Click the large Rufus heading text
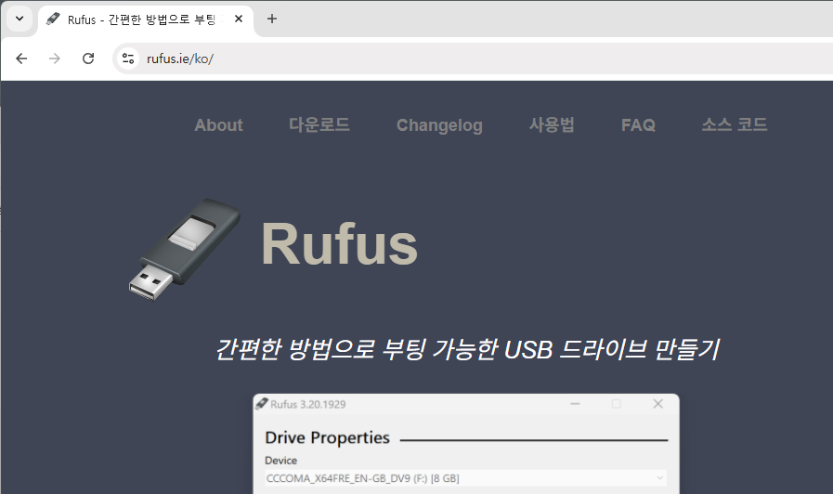 click(x=339, y=245)
